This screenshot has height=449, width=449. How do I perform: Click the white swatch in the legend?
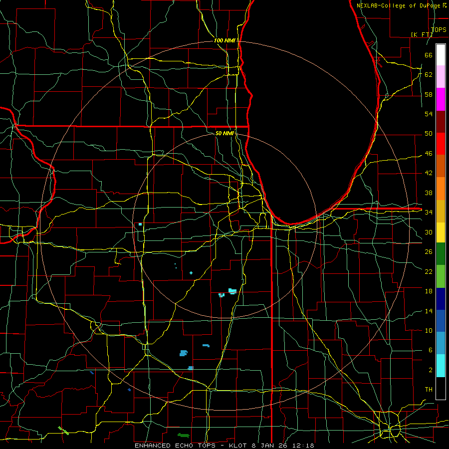coord(441,55)
